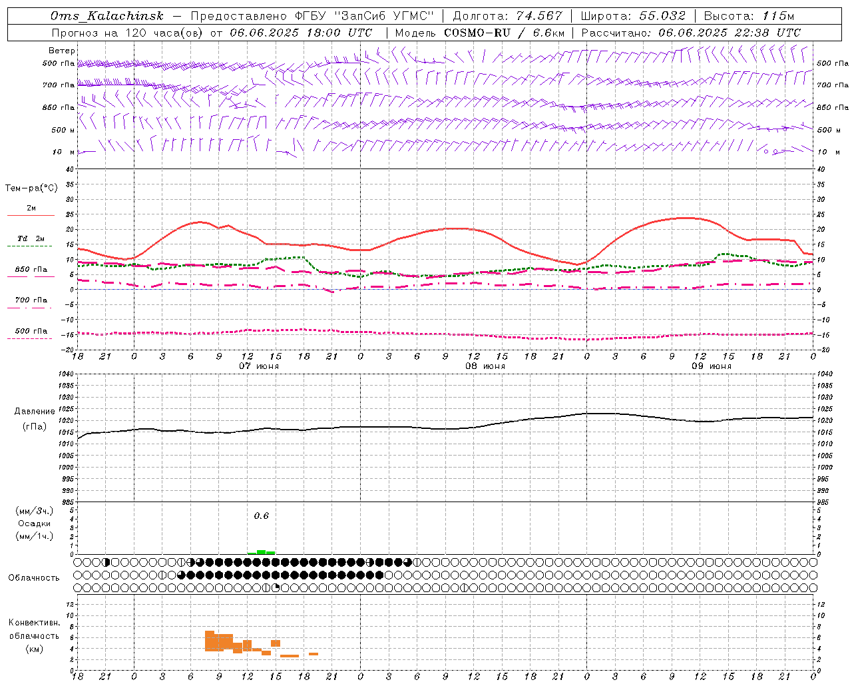Select 700 гПа entry in temperature legend
The image size is (852, 682).
point(31,300)
